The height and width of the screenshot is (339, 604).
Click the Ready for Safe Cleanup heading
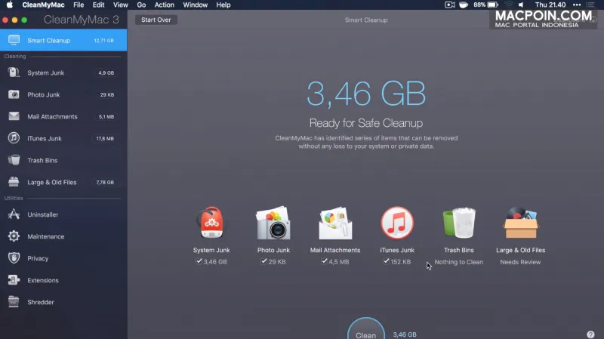(366, 123)
